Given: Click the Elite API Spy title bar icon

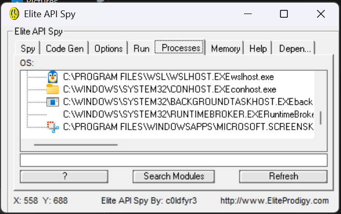Looking at the screenshot, I should (14, 14).
